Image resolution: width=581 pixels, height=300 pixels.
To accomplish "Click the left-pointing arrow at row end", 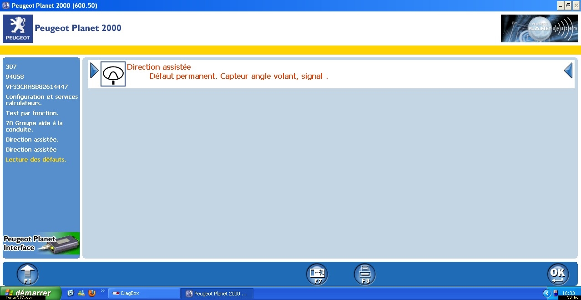I will tap(568, 71).
